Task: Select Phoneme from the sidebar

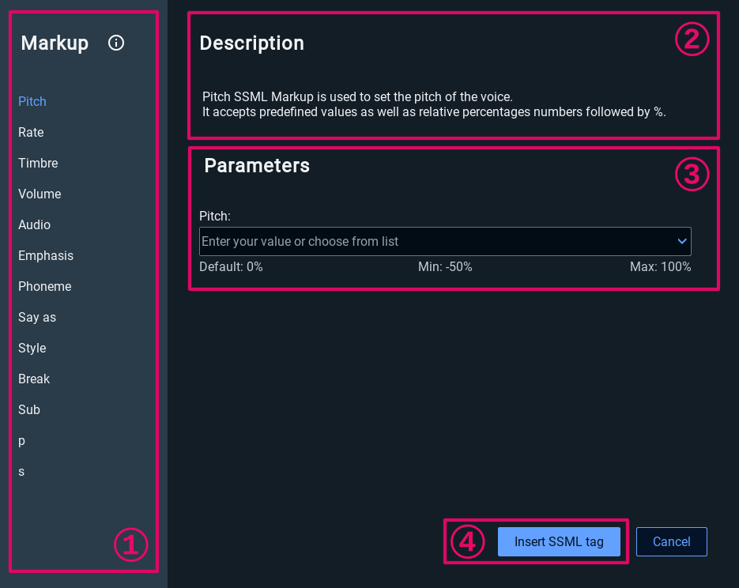Action: coord(45,286)
